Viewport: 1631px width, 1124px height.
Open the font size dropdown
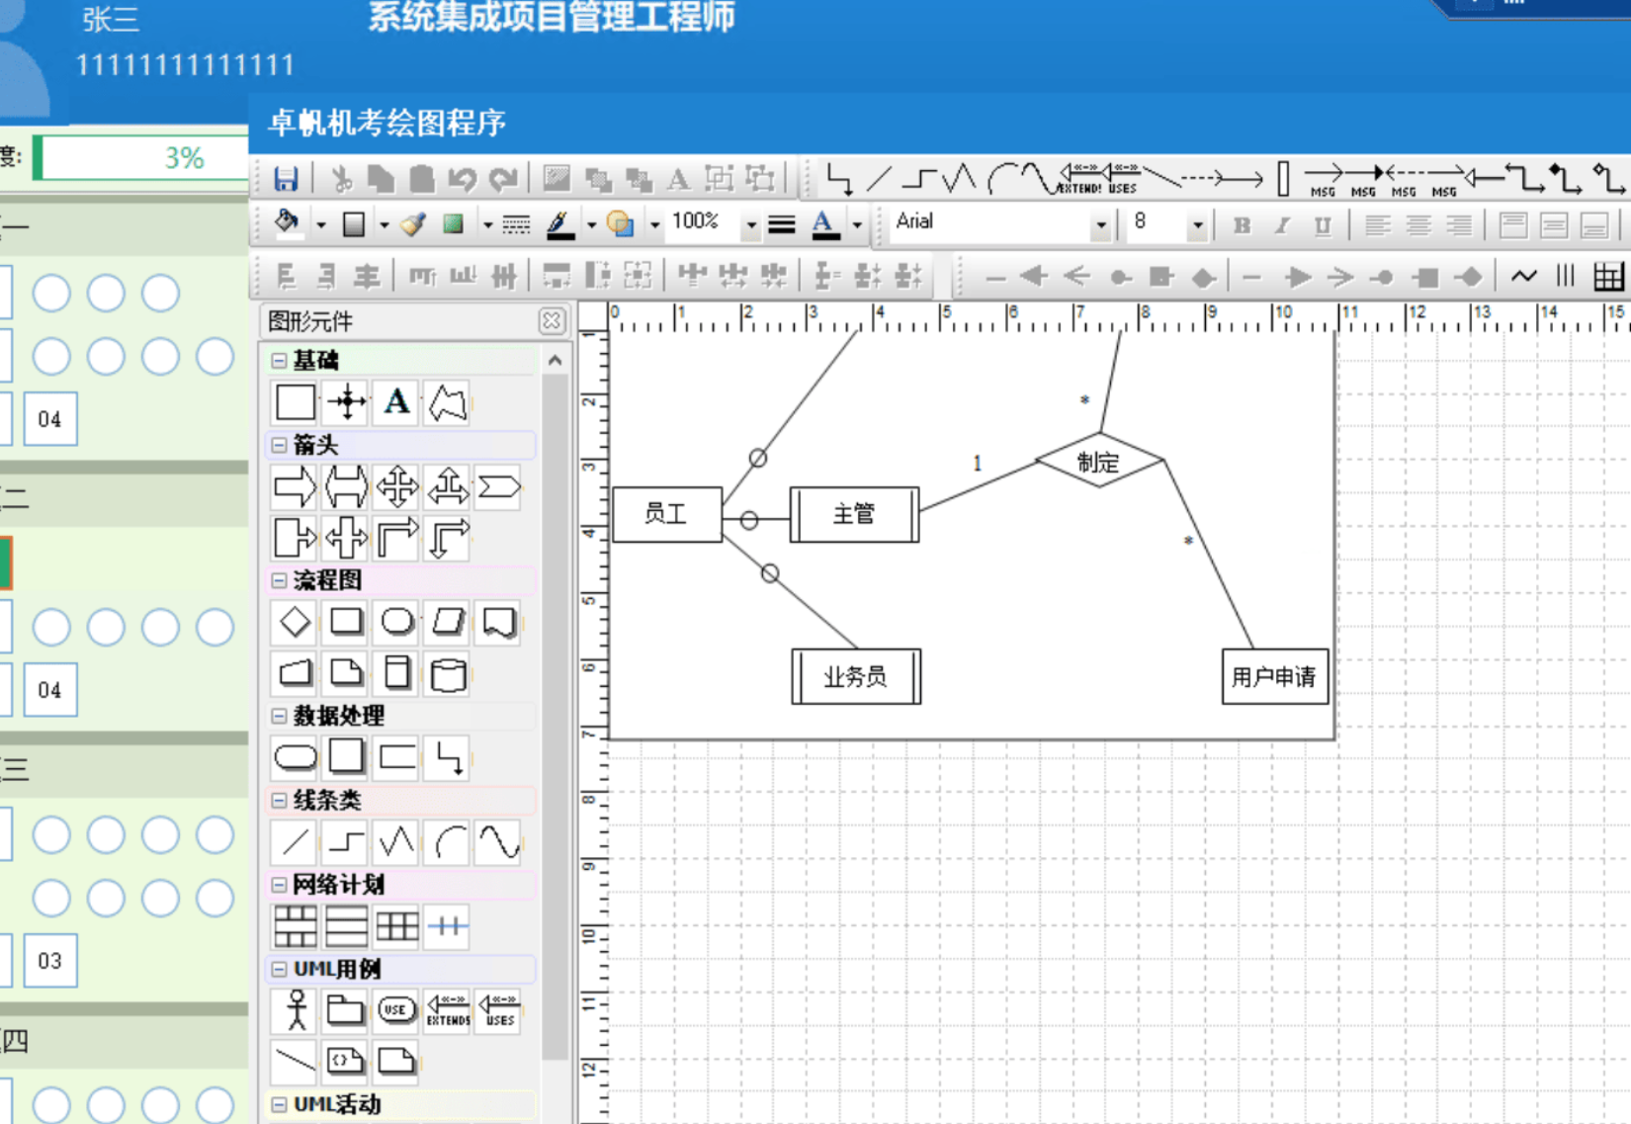[1197, 225]
